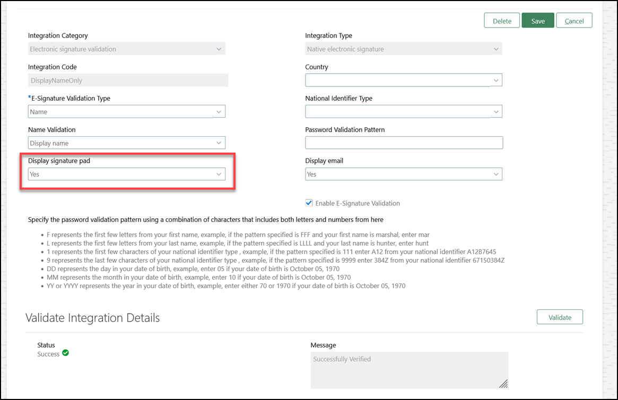
Task: Click the Save button
Action: [x=538, y=20]
